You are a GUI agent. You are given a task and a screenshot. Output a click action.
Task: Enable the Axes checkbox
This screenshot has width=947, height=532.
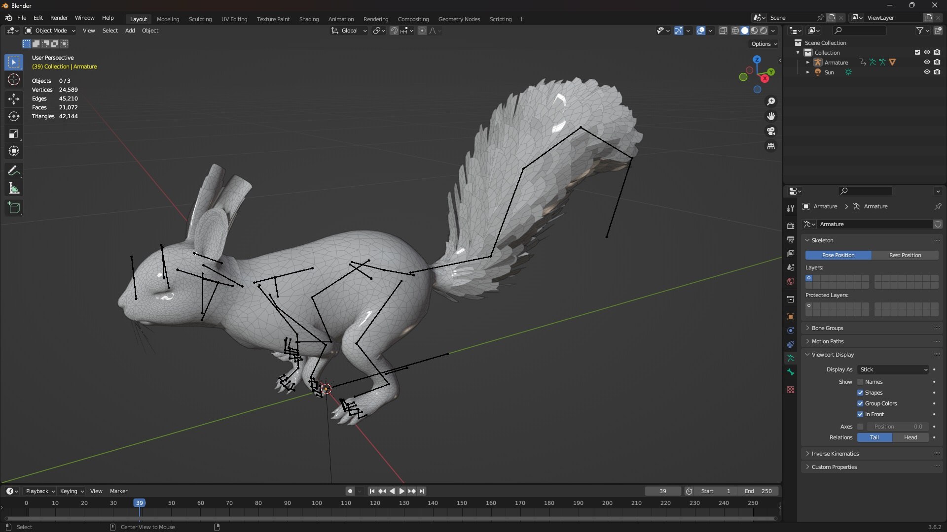(x=860, y=427)
